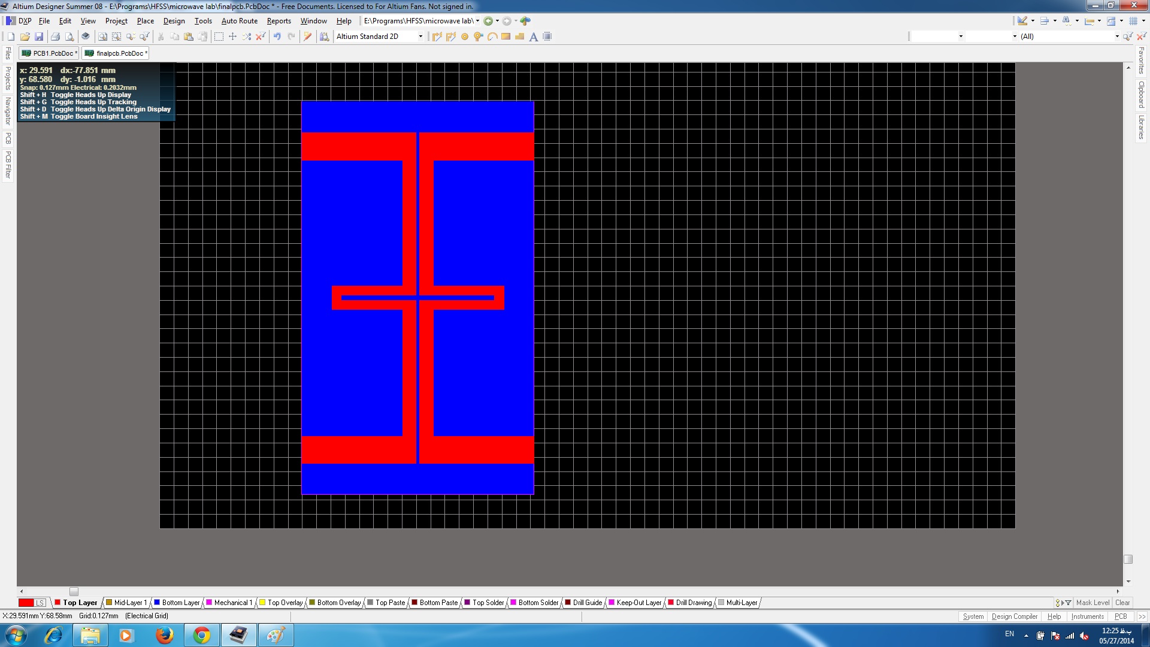This screenshot has width=1150, height=647.
Task: Open the Auto Route menu
Action: 239,21
